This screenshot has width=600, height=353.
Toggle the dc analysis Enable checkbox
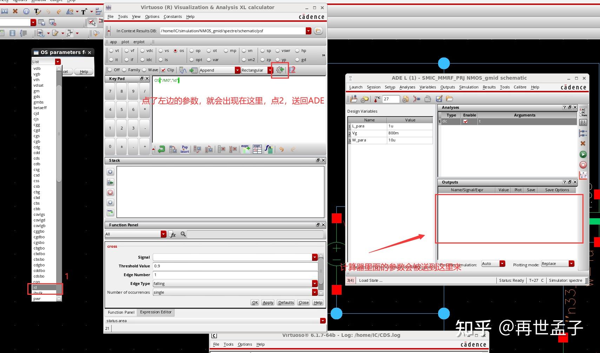coord(465,121)
